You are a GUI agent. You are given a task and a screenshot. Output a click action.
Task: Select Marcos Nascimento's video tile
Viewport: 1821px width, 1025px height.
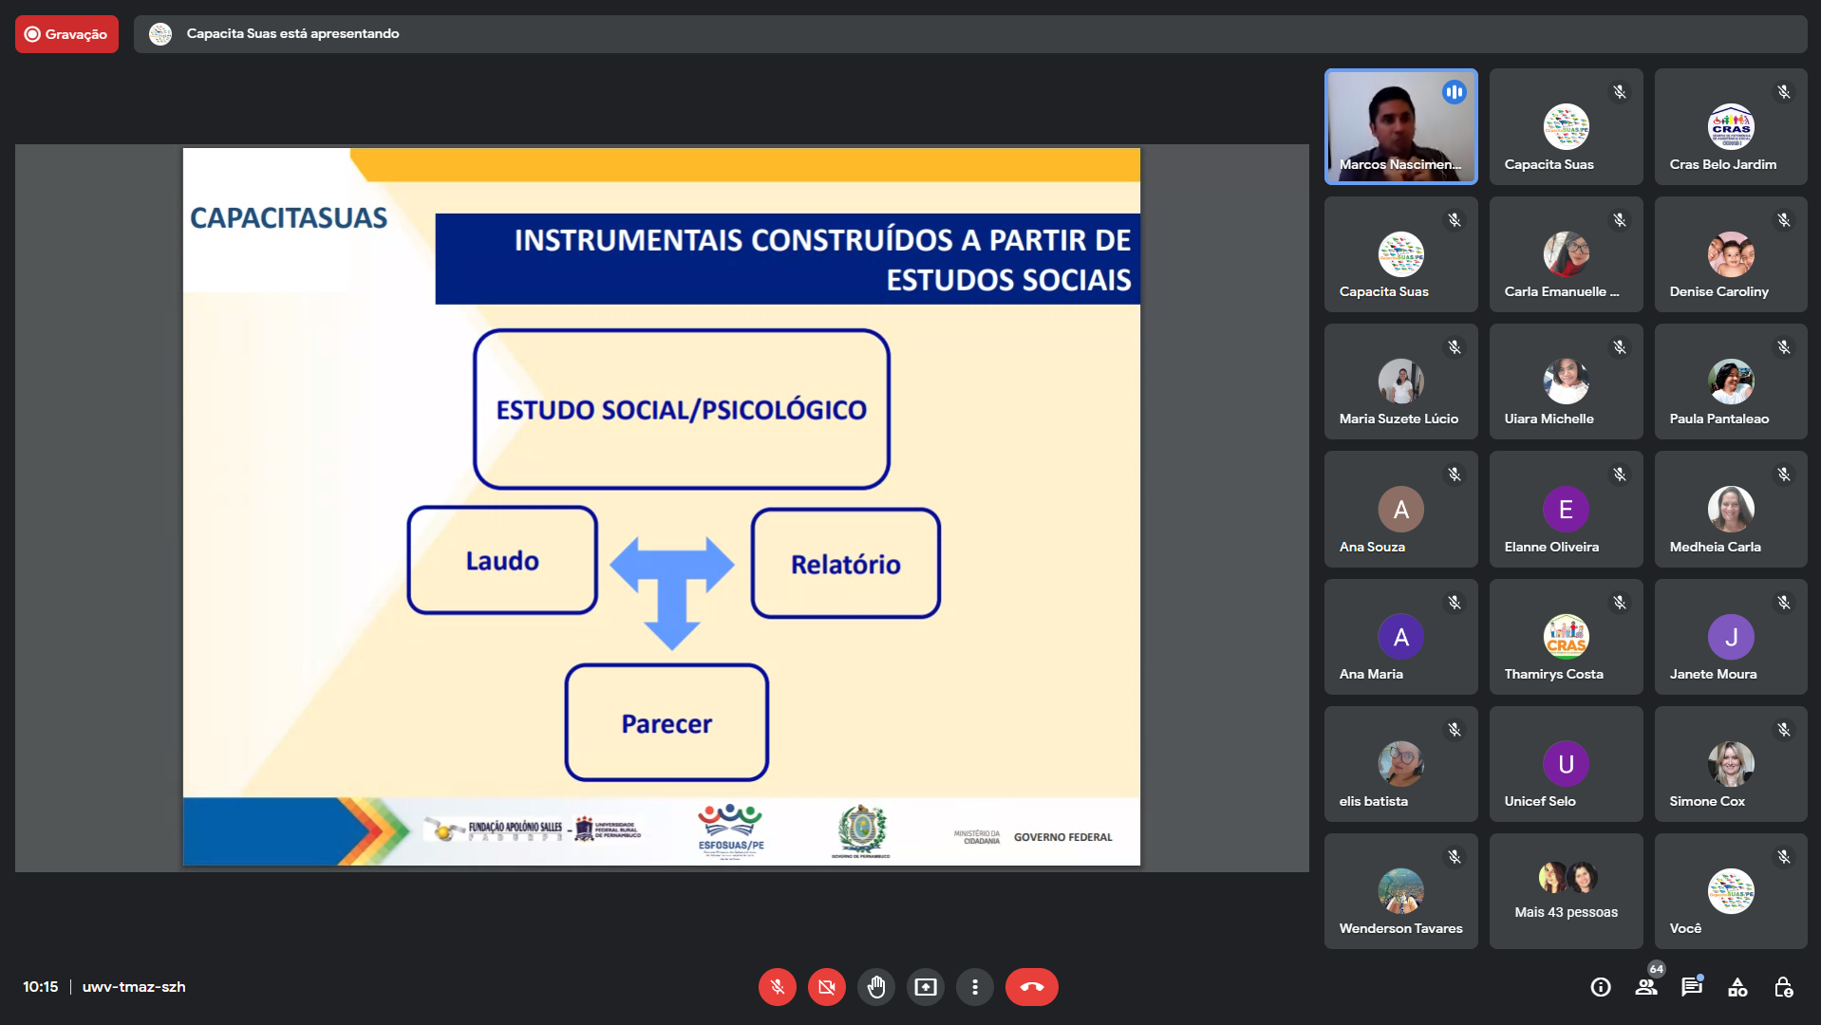(1400, 126)
